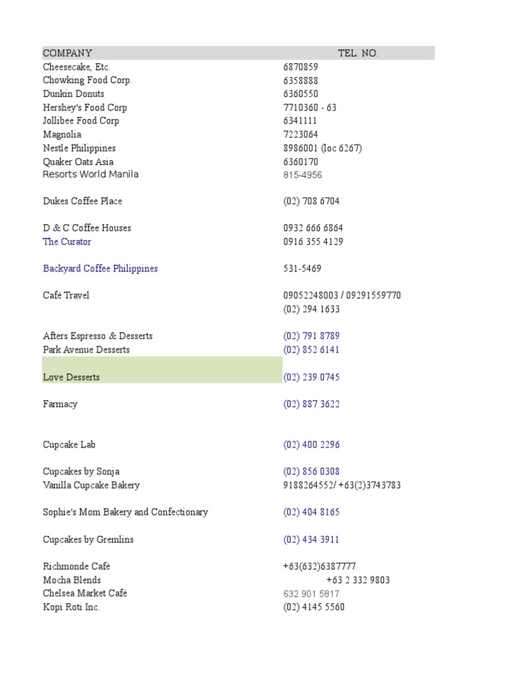511x681 pixels.
Task: Open The Curator link
Action: click(x=67, y=242)
